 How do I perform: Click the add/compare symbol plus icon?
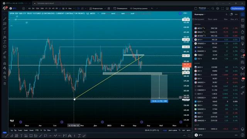[x=24, y=8]
